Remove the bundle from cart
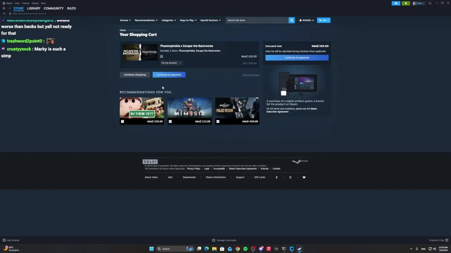This screenshot has height=253, width=451. click(253, 63)
